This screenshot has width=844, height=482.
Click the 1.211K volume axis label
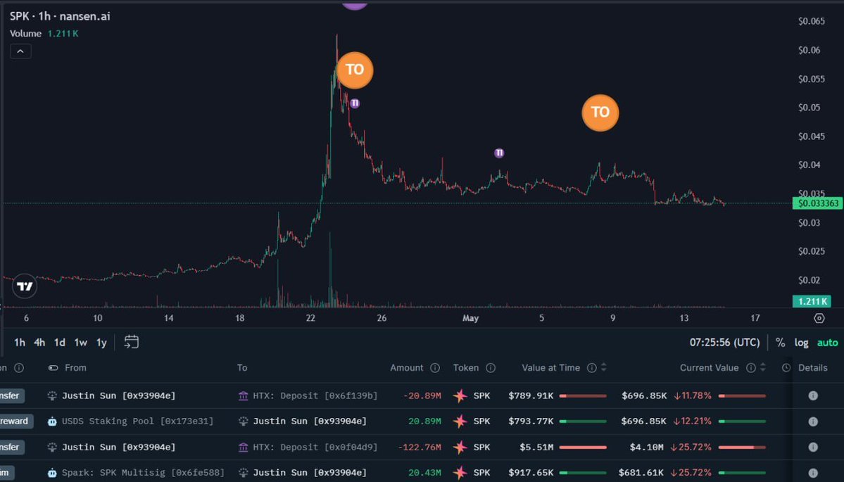[x=812, y=301]
